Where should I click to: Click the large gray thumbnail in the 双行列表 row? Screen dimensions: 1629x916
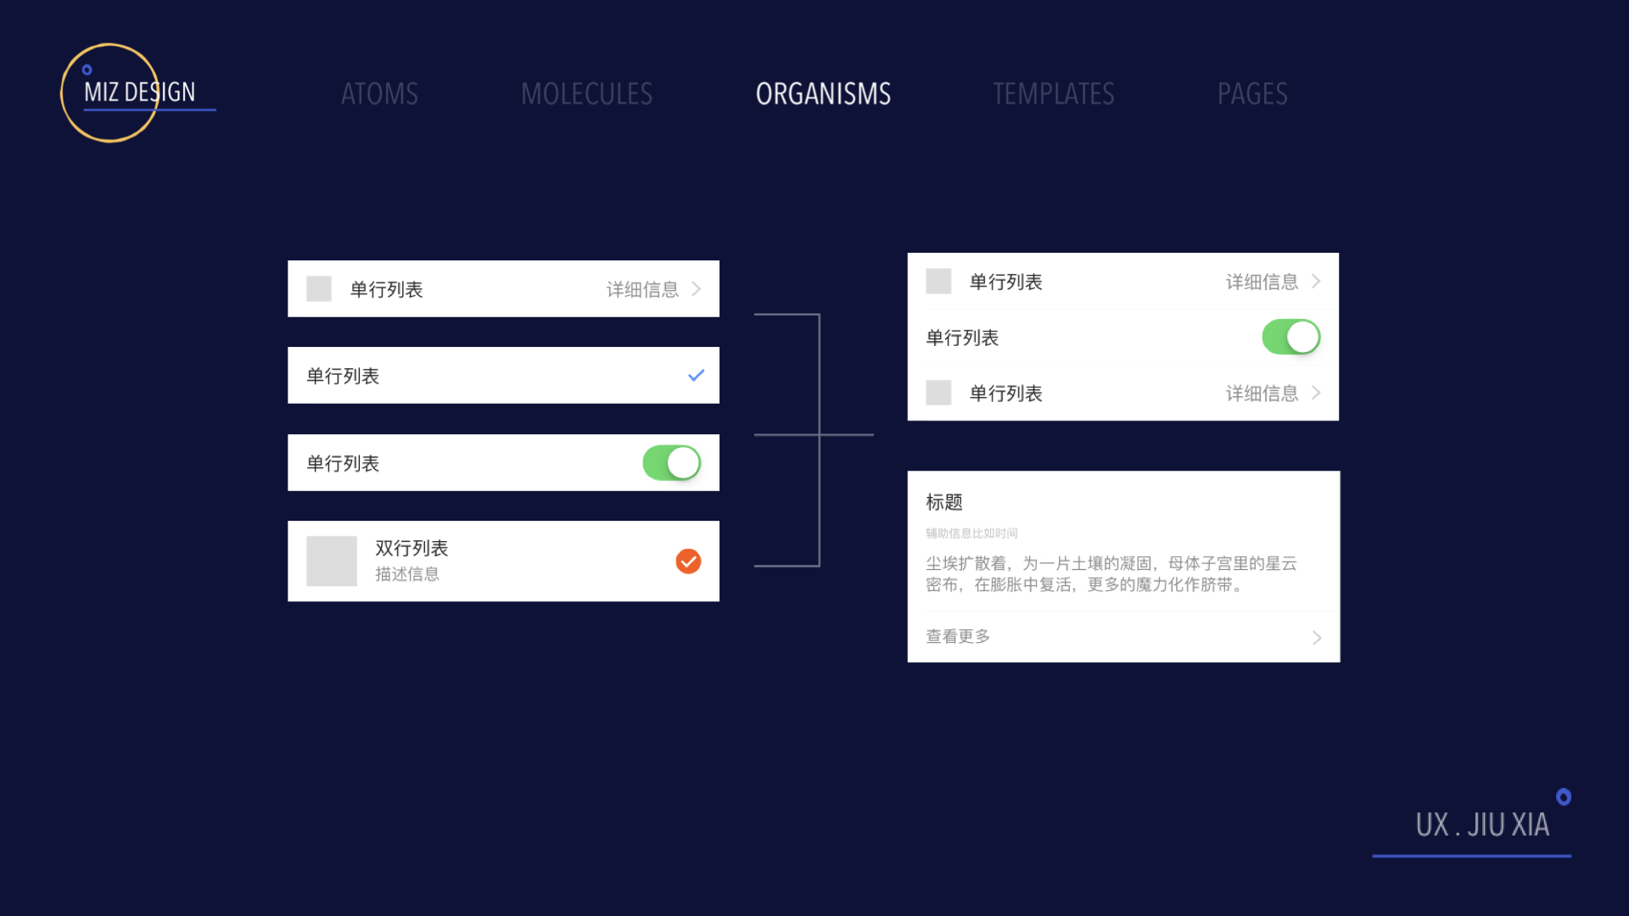[x=332, y=561]
